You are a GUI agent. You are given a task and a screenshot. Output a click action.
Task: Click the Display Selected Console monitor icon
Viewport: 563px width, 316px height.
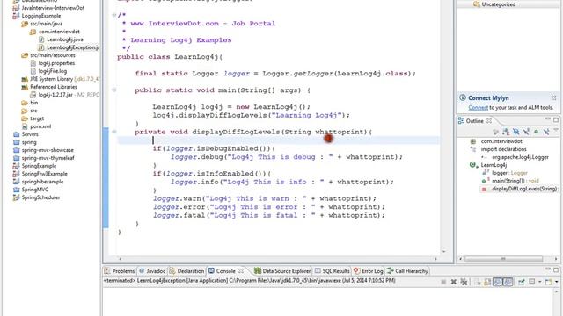point(531,282)
